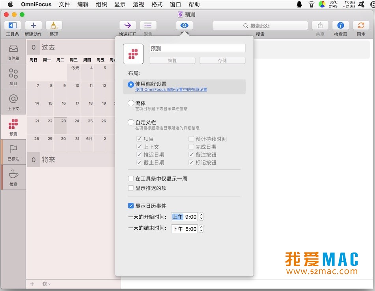Open the 收件箱 inbox perspective
375x291 pixels.
(x=13, y=52)
